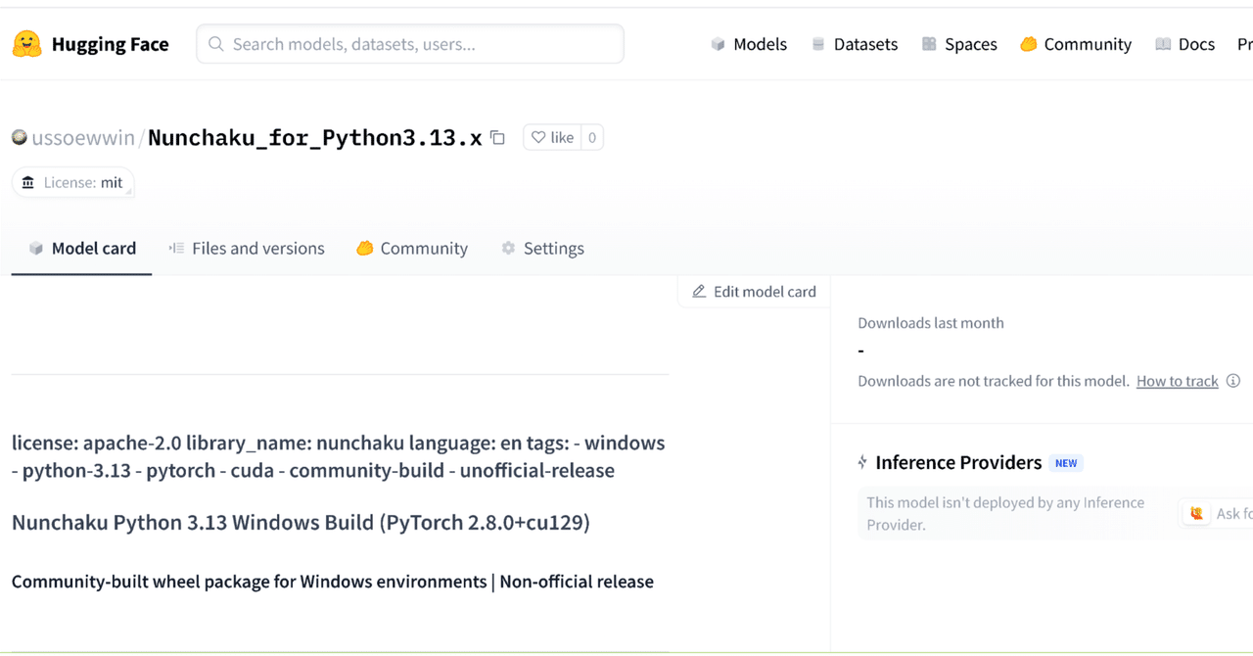Click the lightning icon beside Inference Providers
The width and height of the screenshot is (1253, 656).
(862, 462)
